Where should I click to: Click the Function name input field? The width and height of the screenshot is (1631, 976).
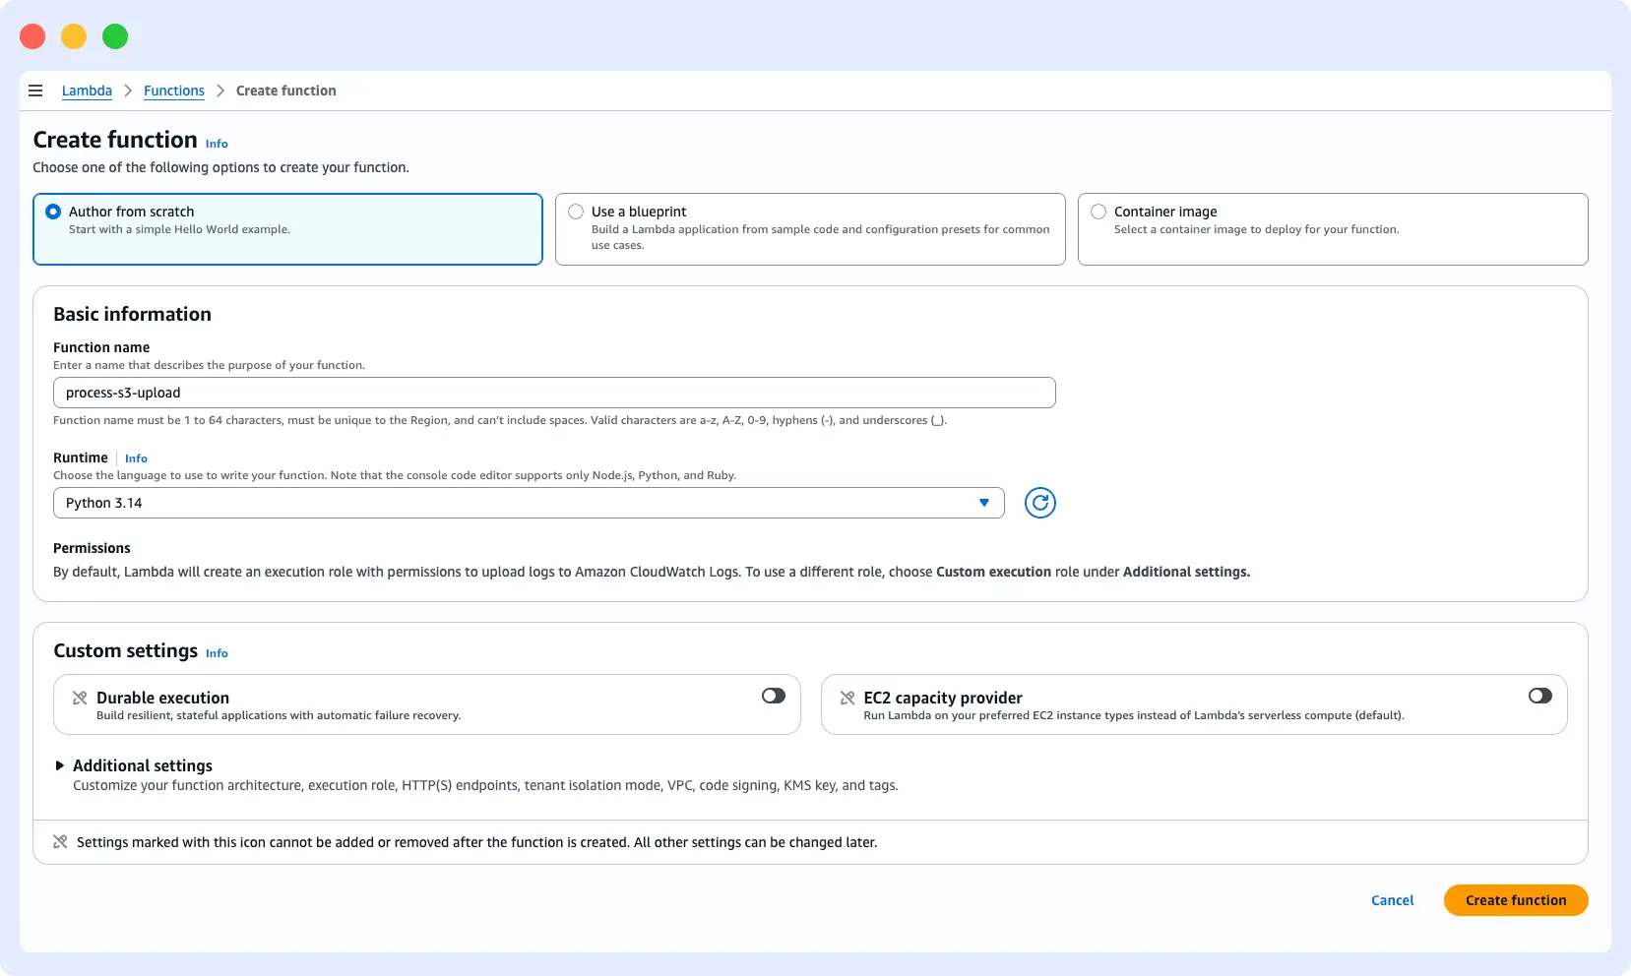click(554, 393)
